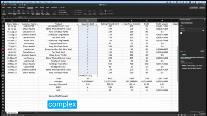Click Done in Formula Builder
Screen dimensions: 207x116
coord(202,51)
